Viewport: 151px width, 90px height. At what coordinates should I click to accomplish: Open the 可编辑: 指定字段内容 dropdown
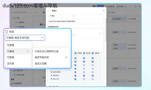[25, 38]
